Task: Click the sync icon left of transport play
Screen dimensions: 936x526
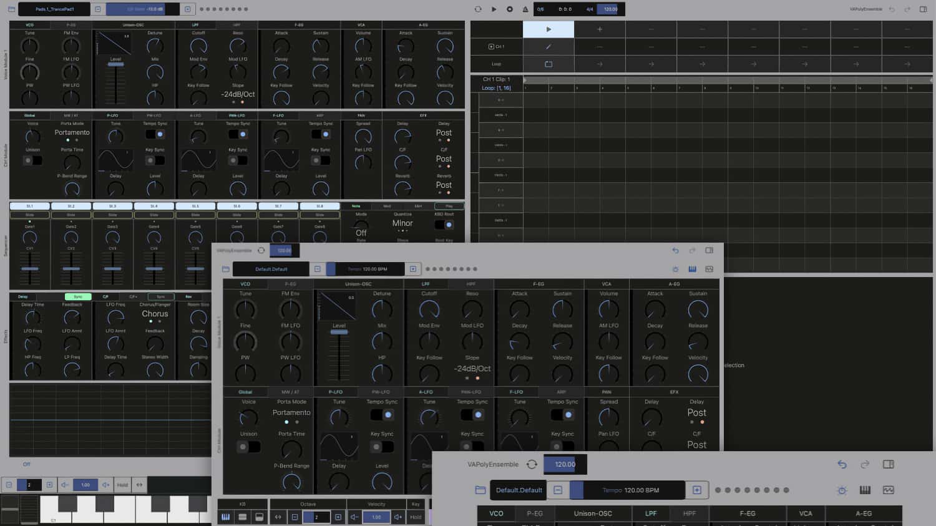Action: click(478, 9)
